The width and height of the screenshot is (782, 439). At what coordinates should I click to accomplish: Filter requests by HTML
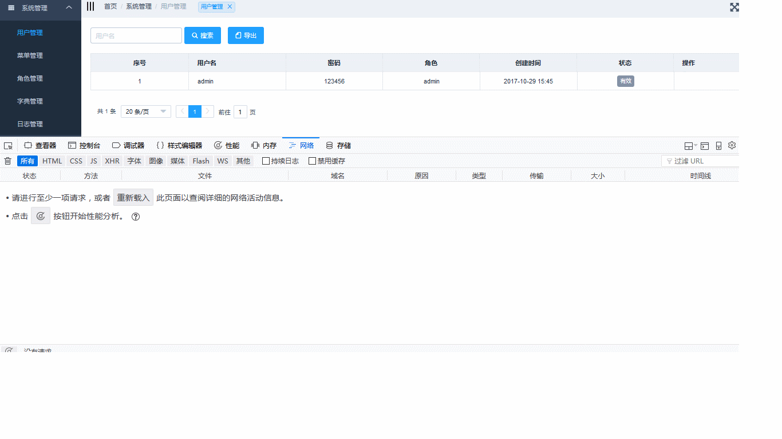pos(52,161)
